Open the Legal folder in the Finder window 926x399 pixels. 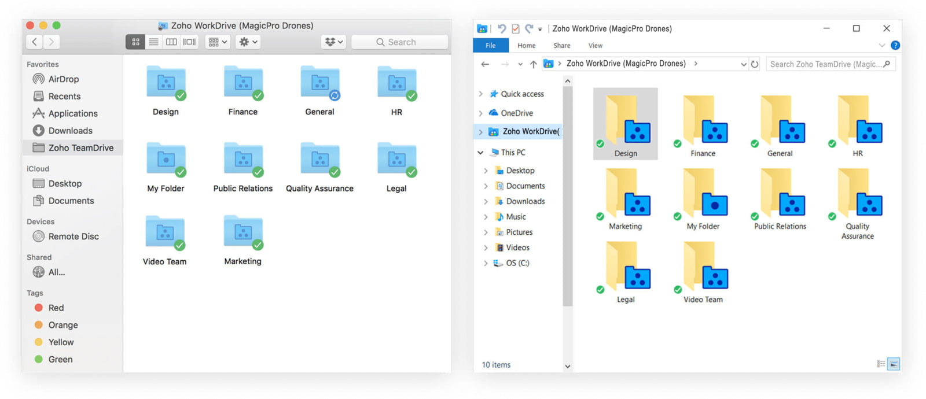pos(397,159)
